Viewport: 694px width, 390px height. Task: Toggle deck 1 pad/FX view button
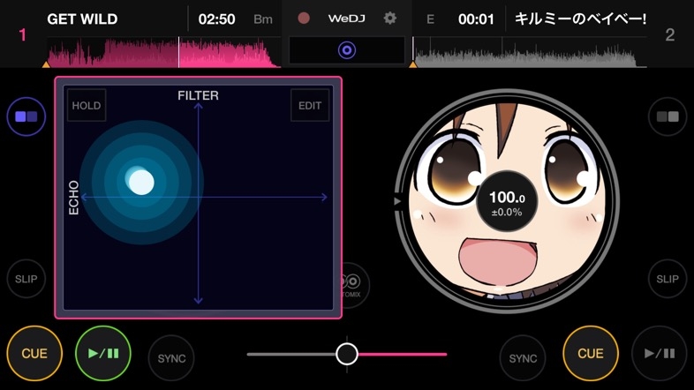[x=26, y=116]
